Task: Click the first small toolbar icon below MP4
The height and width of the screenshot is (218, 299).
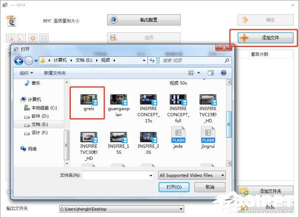Action: [x=10, y=38]
